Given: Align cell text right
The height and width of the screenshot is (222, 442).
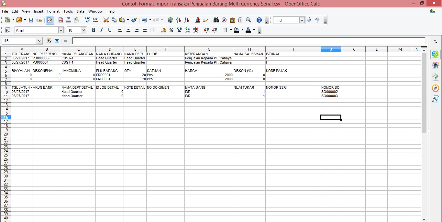Looking at the screenshot, I should click(x=136, y=30).
